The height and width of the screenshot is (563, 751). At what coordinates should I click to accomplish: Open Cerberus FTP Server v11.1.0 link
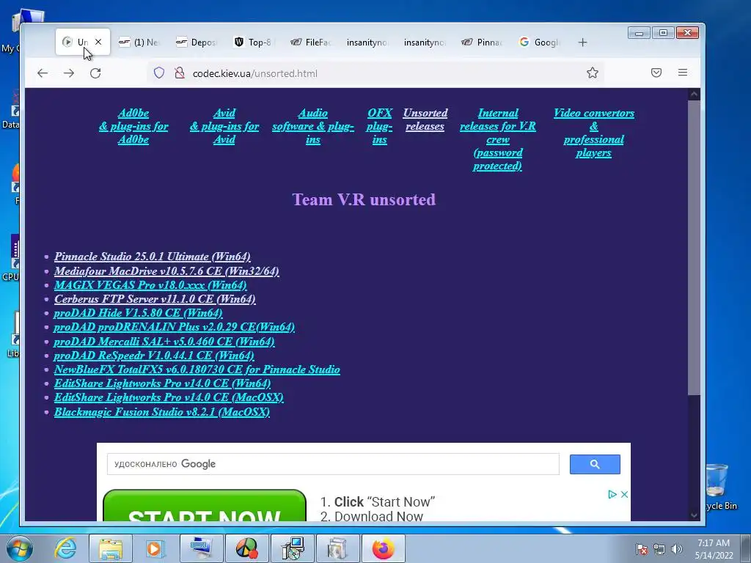coord(155,299)
